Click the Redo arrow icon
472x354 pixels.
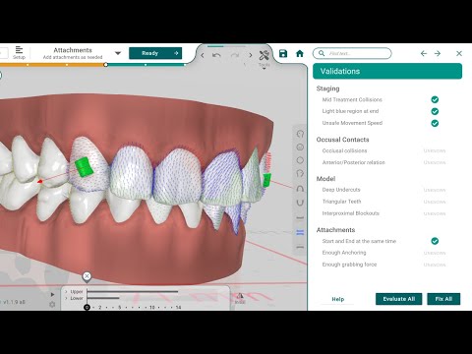point(235,55)
